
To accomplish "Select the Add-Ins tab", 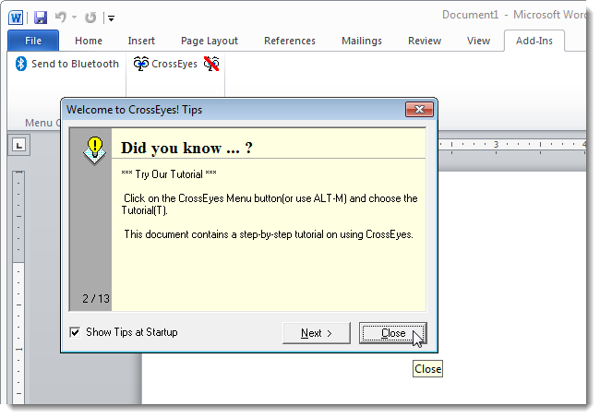I will click(x=534, y=41).
